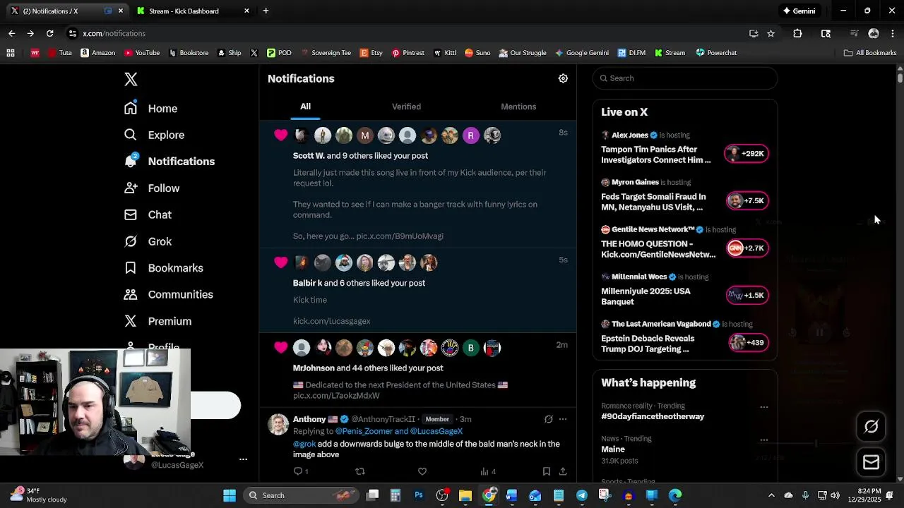Open YouTube bookmark
Viewport: 904px width, 508px height.
point(141,52)
